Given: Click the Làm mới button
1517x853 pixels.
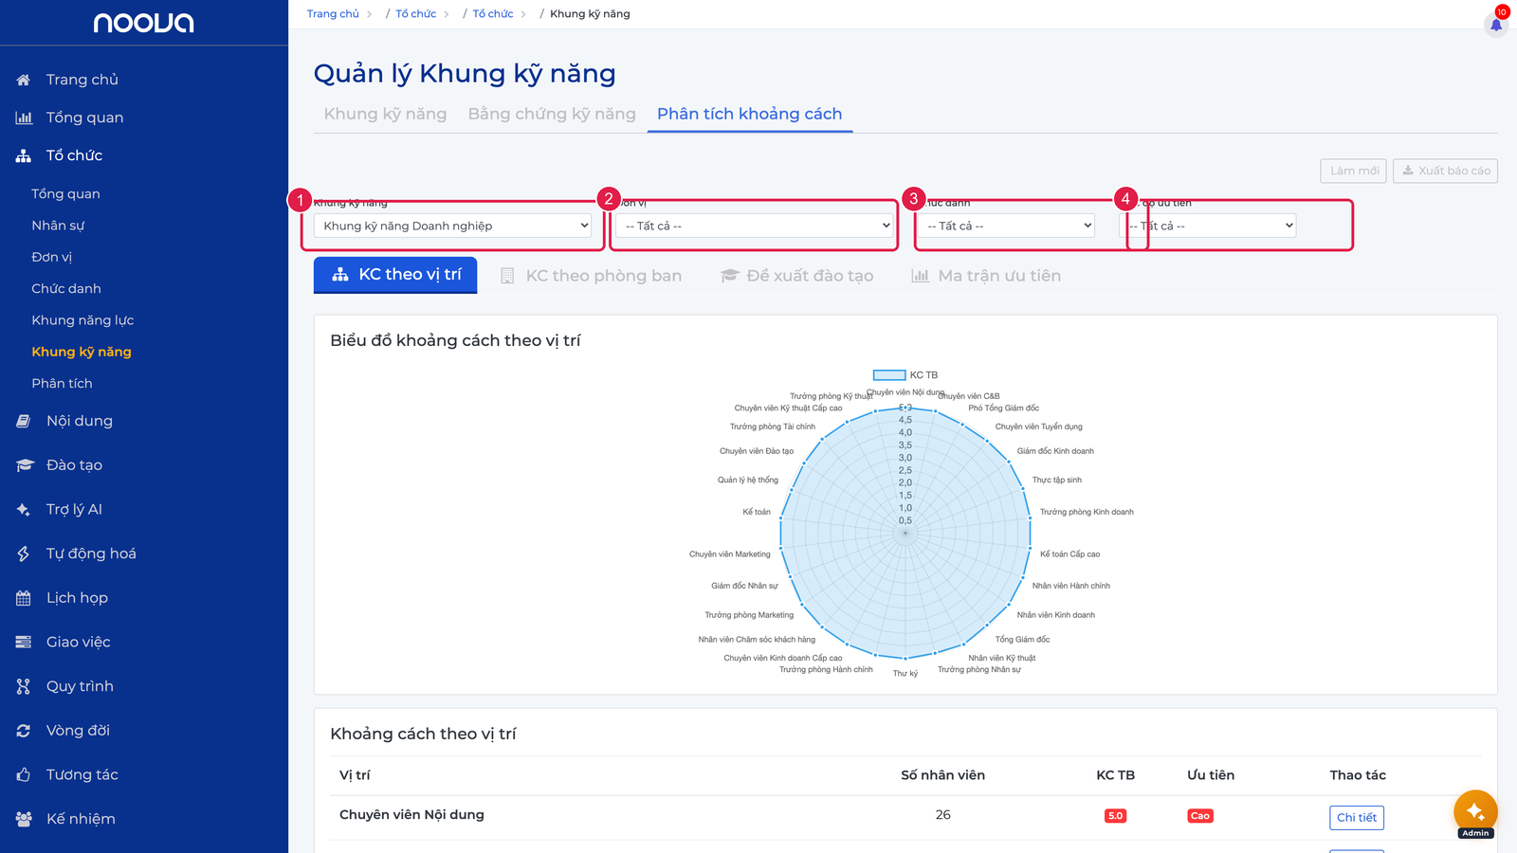Looking at the screenshot, I should [x=1354, y=171].
